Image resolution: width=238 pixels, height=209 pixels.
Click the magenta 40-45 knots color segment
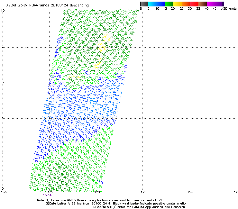coord(211,4)
